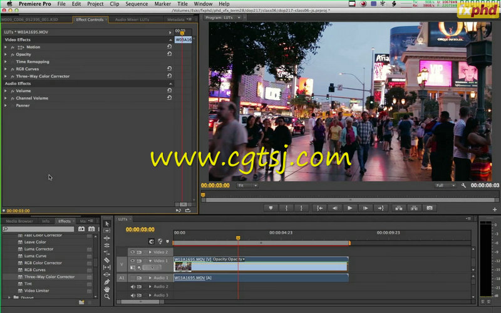The width and height of the screenshot is (501, 313).
Task: Switch to Audio Mixer: LUTs tab
Action: [132, 19]
